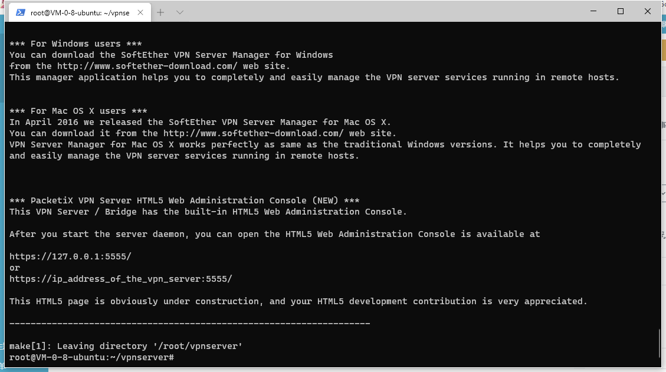The image size is (666, 372).
Task: Select the root@VM-0-8-ubuntu terminal tab
Action: pyautogui.click(x=80, y=12)
